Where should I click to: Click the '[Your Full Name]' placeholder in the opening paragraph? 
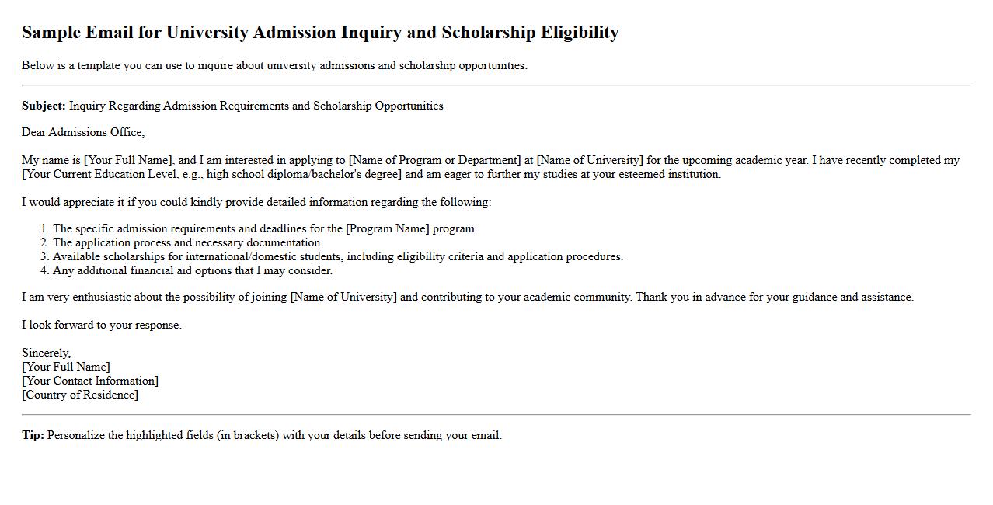point(128,161)
